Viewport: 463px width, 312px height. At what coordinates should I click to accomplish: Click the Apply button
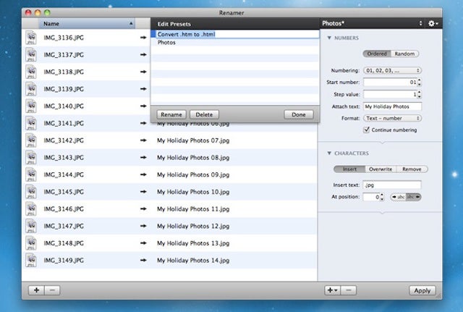(420, 290)
